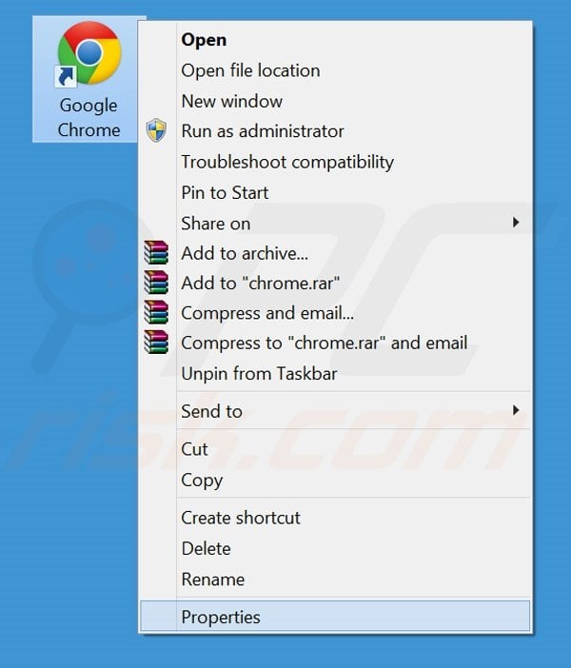
Task: Click the WinRAR icon beside Add to "chrome.rar"
Action: (156, 283)
